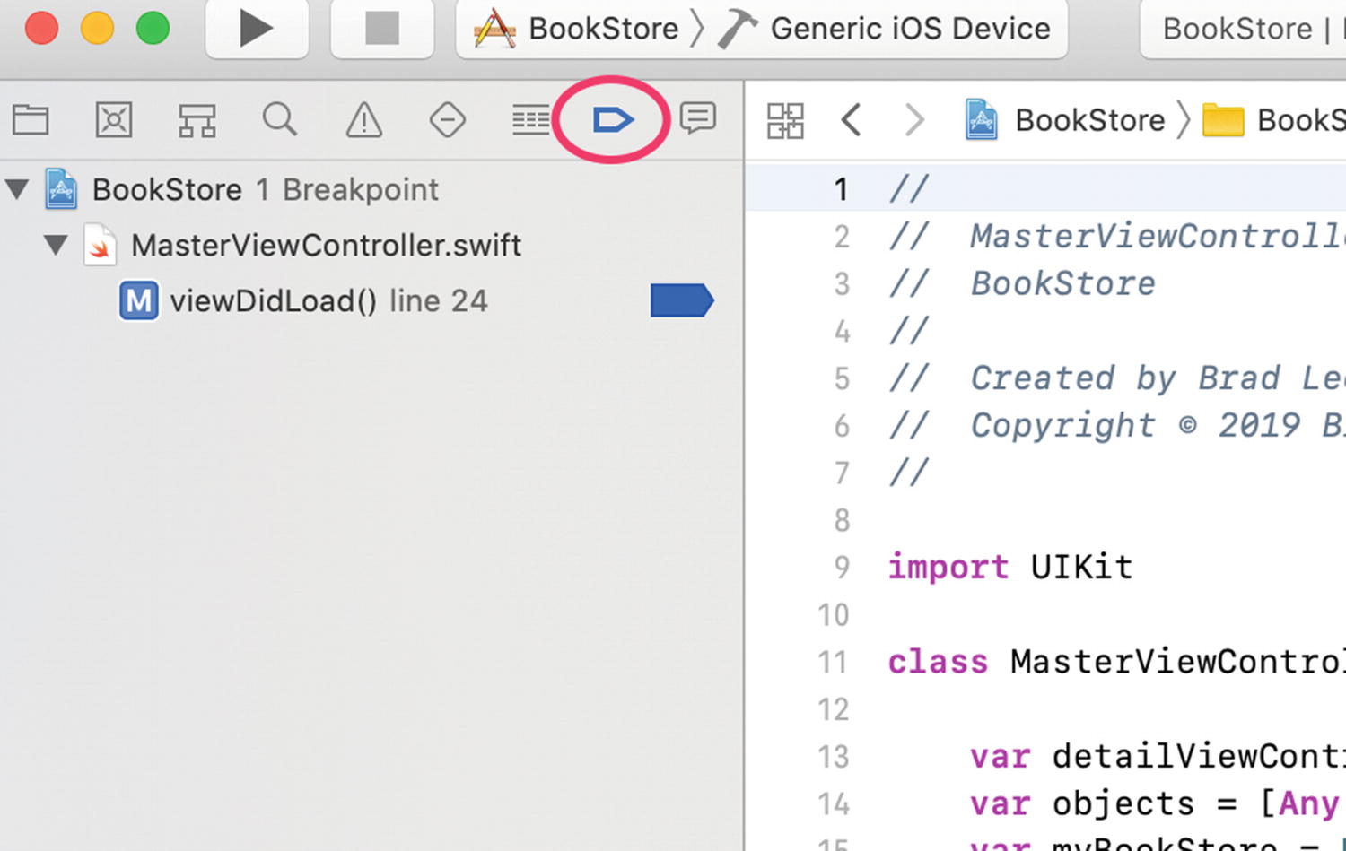
Task: Open the Source Control navigator
Action: click(x=114, y=119)
